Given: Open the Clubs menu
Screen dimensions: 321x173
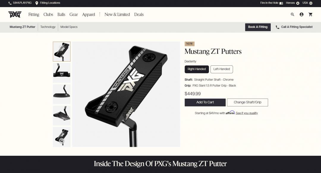Looking at the screenshot, I should click(48, 15).
